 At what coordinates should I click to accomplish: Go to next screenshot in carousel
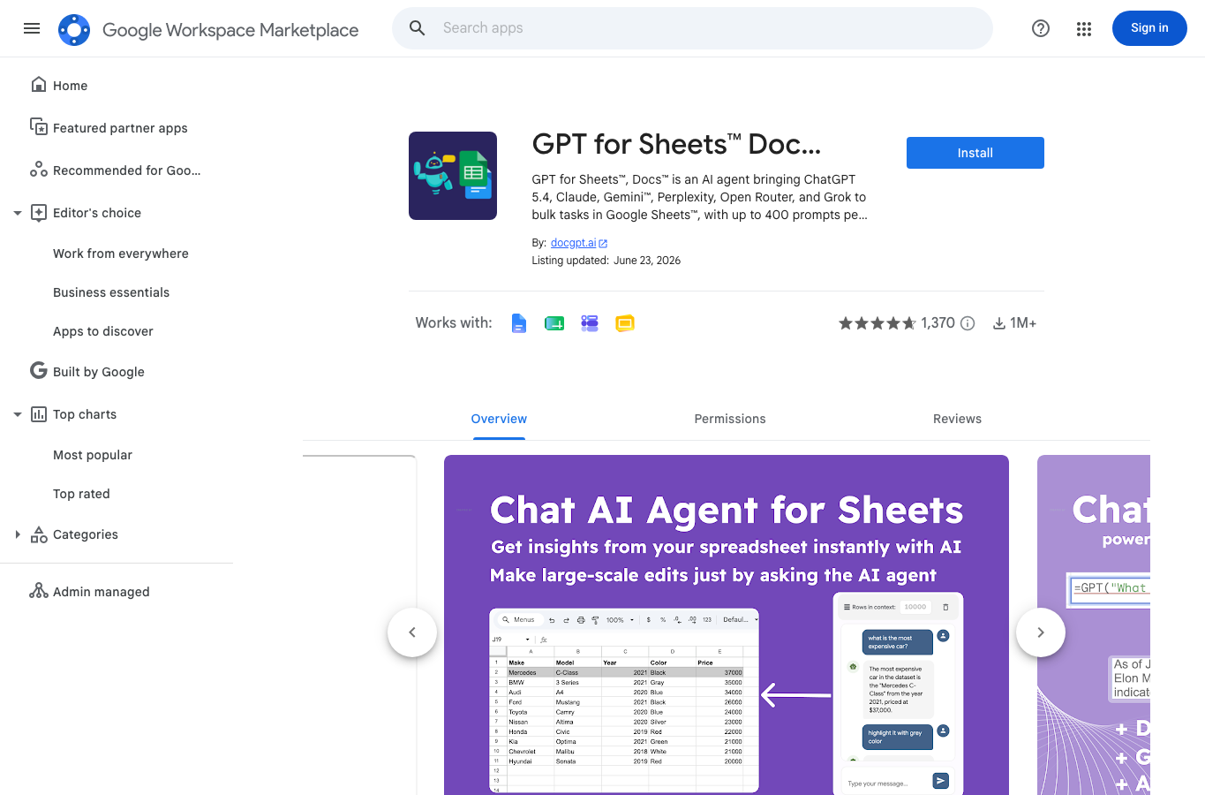1041,632
